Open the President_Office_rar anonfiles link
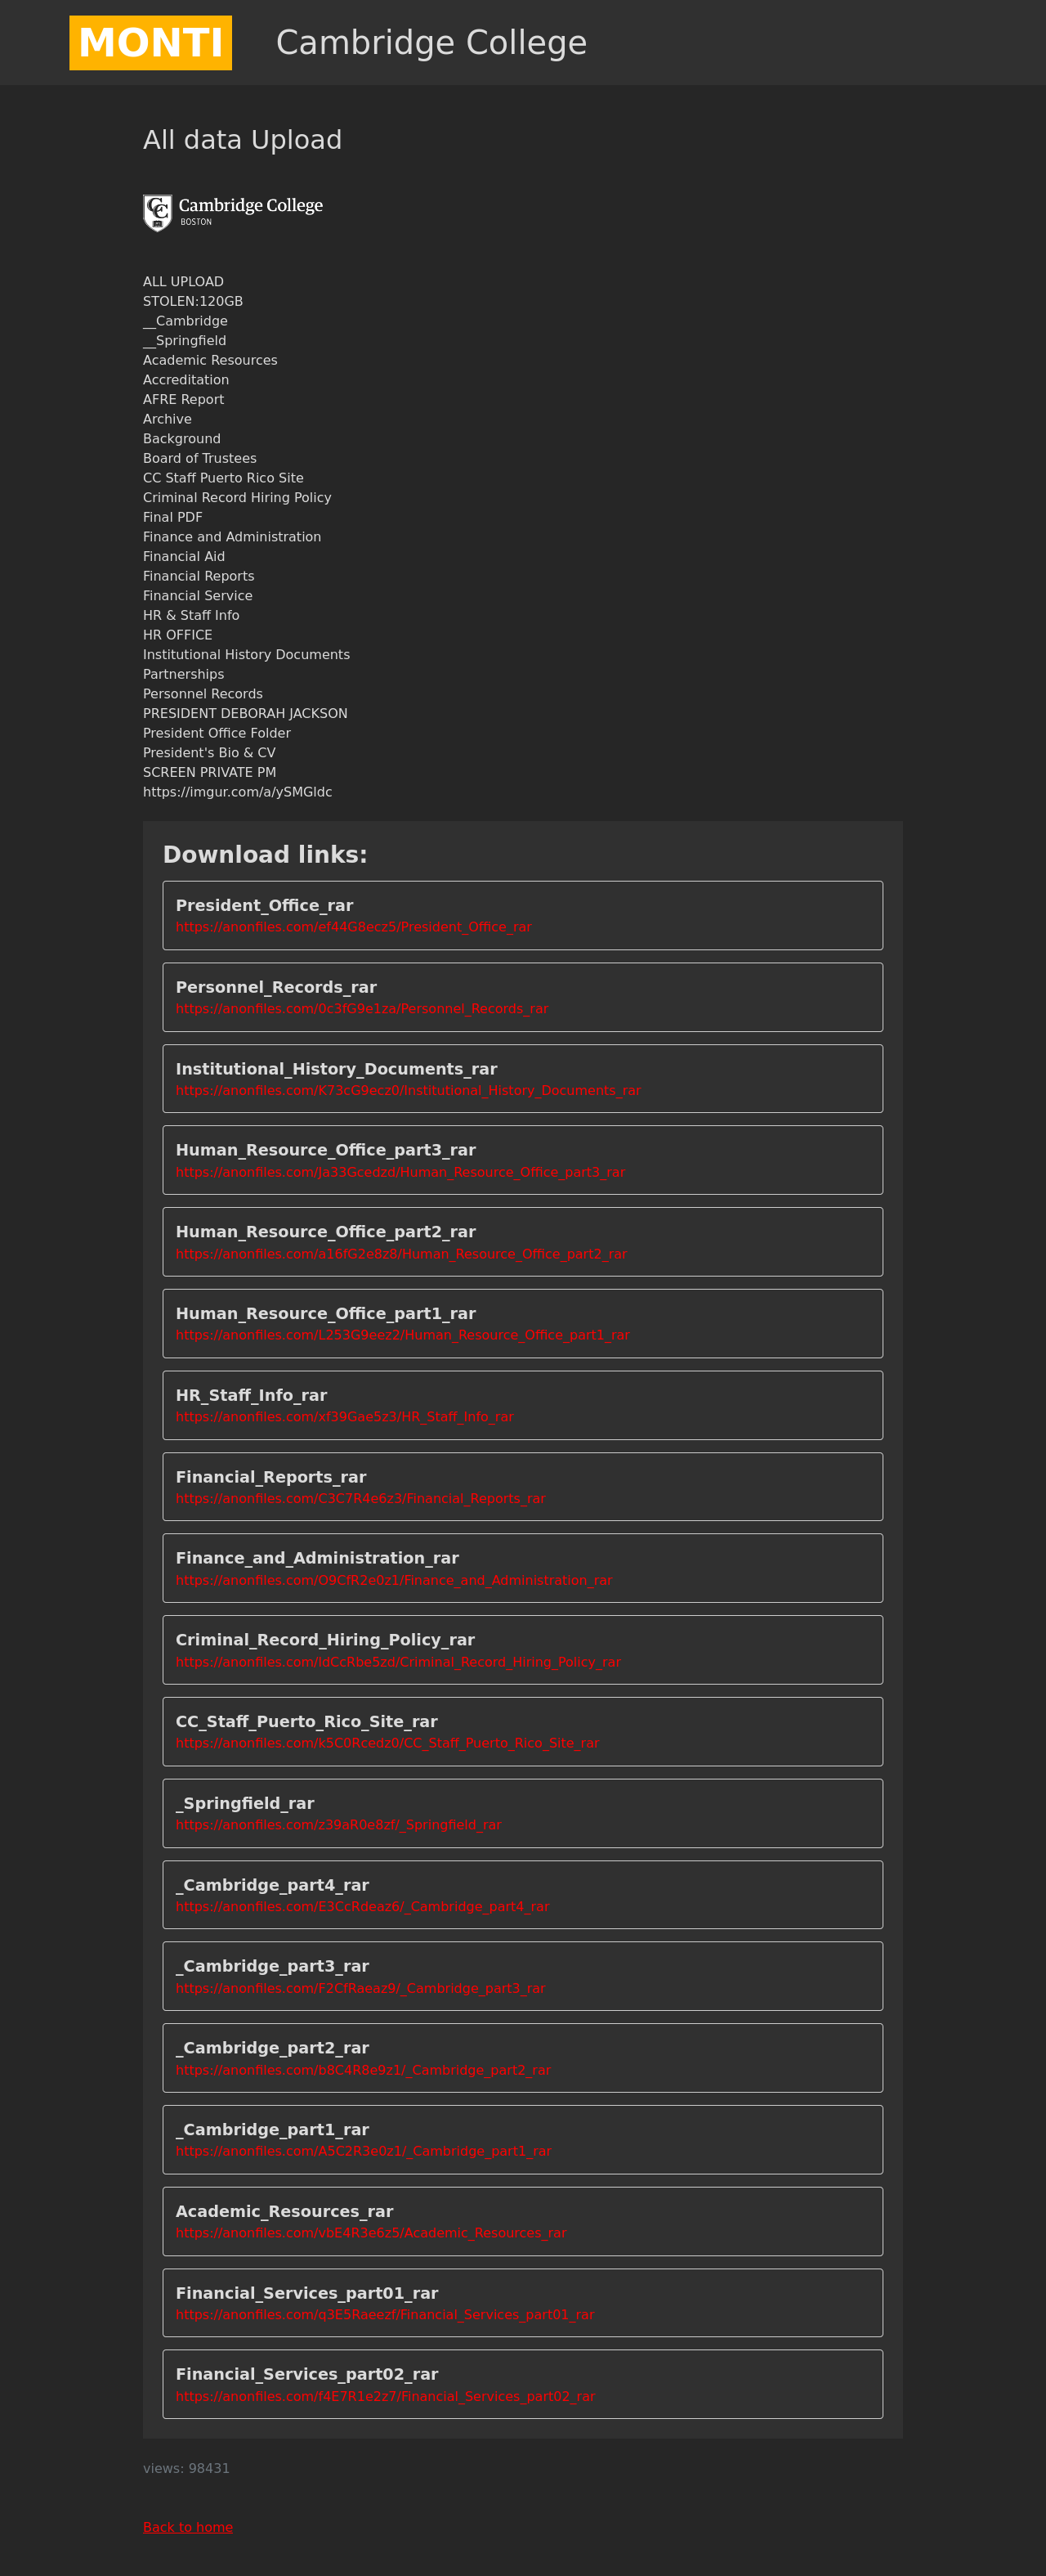This screenshot has height=2576, width=1046. [354, 927]
